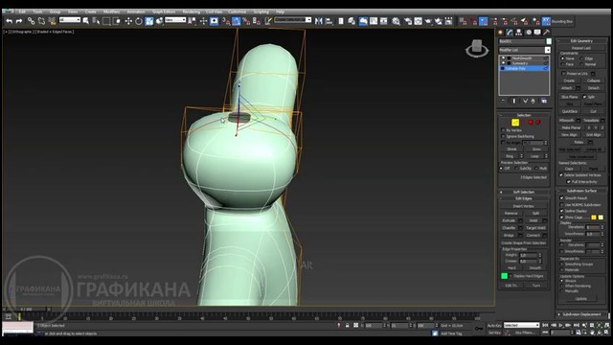Screen dimensions: 613x345
Task: Click the Chamfer button in Edit Edges
Action: pyautogui.click(x=509, y=228)
